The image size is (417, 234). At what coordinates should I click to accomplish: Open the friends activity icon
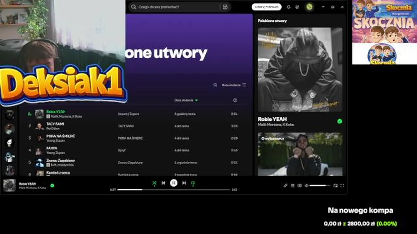click(297, 7)
